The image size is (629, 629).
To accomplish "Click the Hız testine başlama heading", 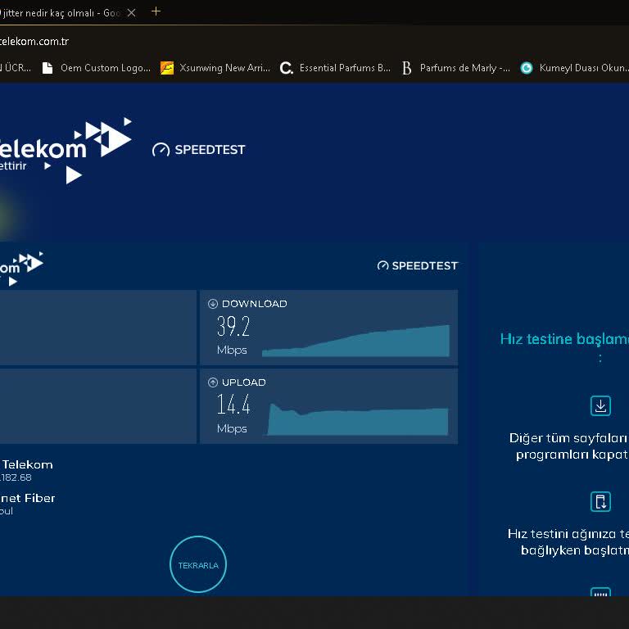I will click(564, 339).
